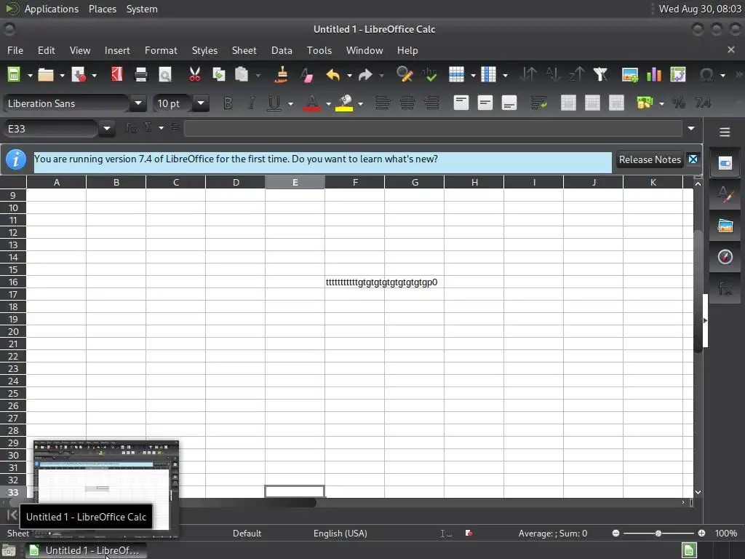Toggle Wrap Text button

(x=539, y=103)
